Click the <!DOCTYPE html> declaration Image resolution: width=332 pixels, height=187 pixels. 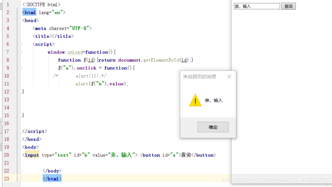pyautogui.click(x=41, y=4)
